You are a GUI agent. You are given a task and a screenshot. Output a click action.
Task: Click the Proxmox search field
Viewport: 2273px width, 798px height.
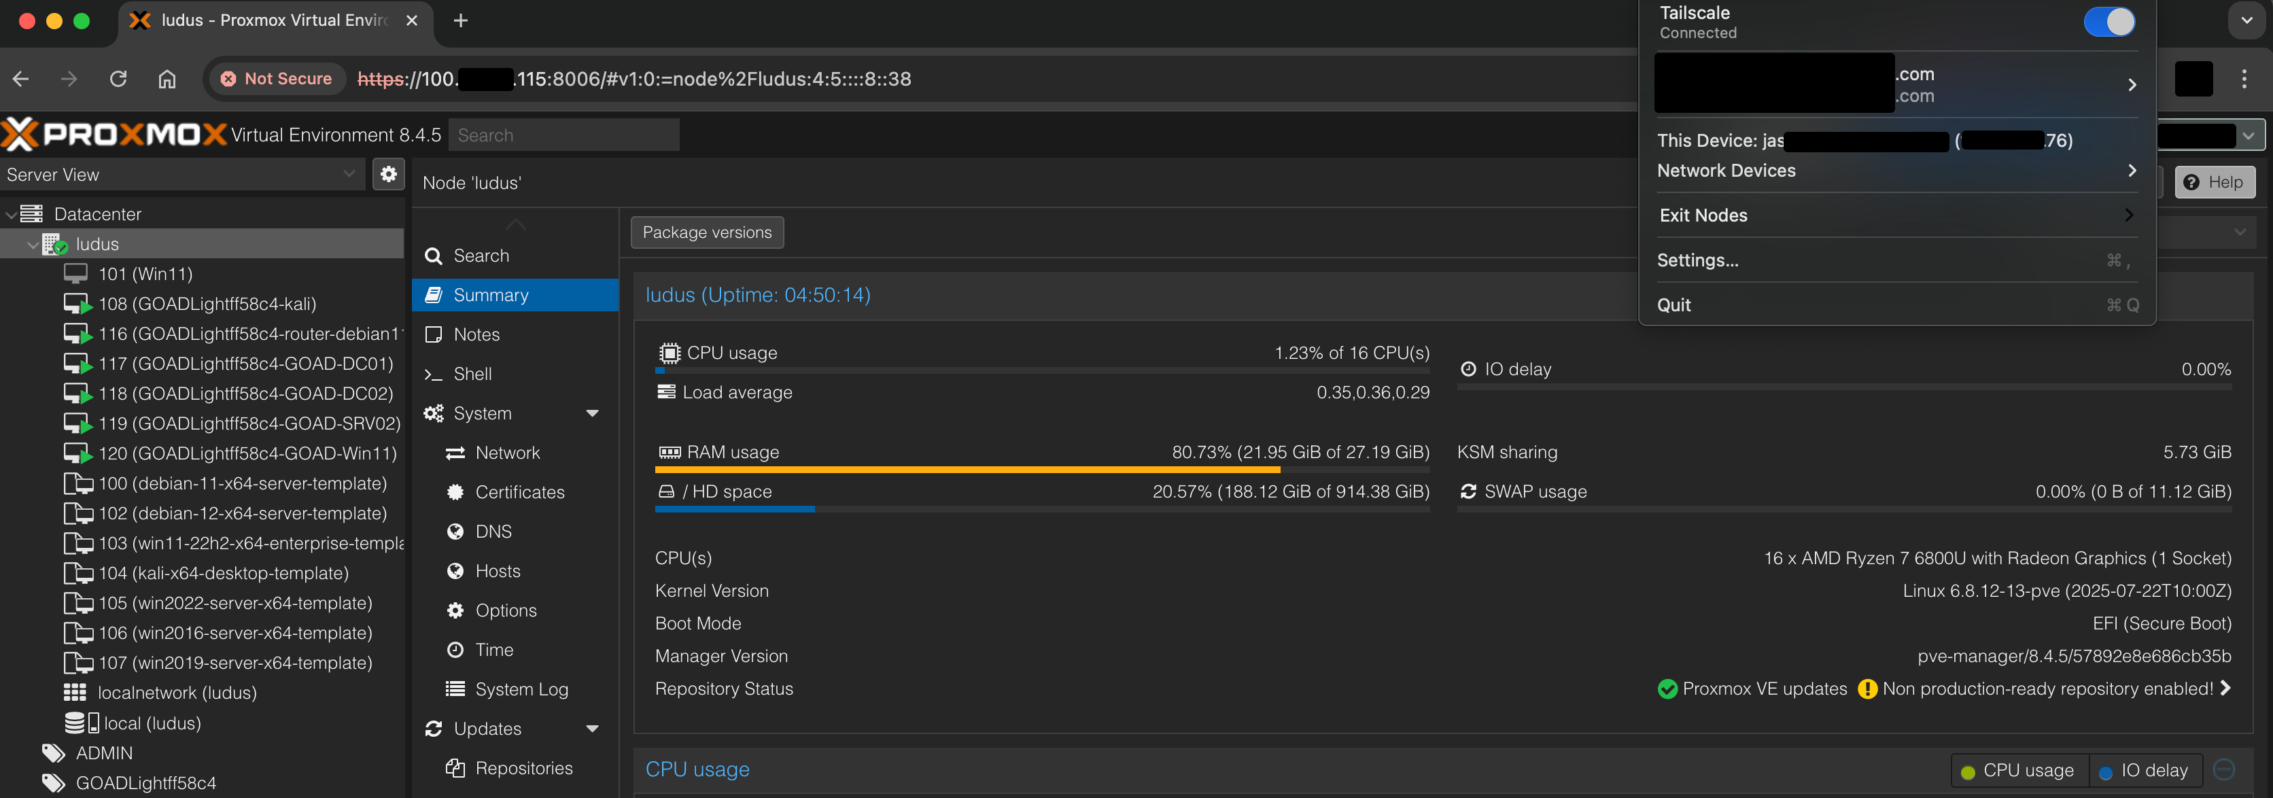564,135
